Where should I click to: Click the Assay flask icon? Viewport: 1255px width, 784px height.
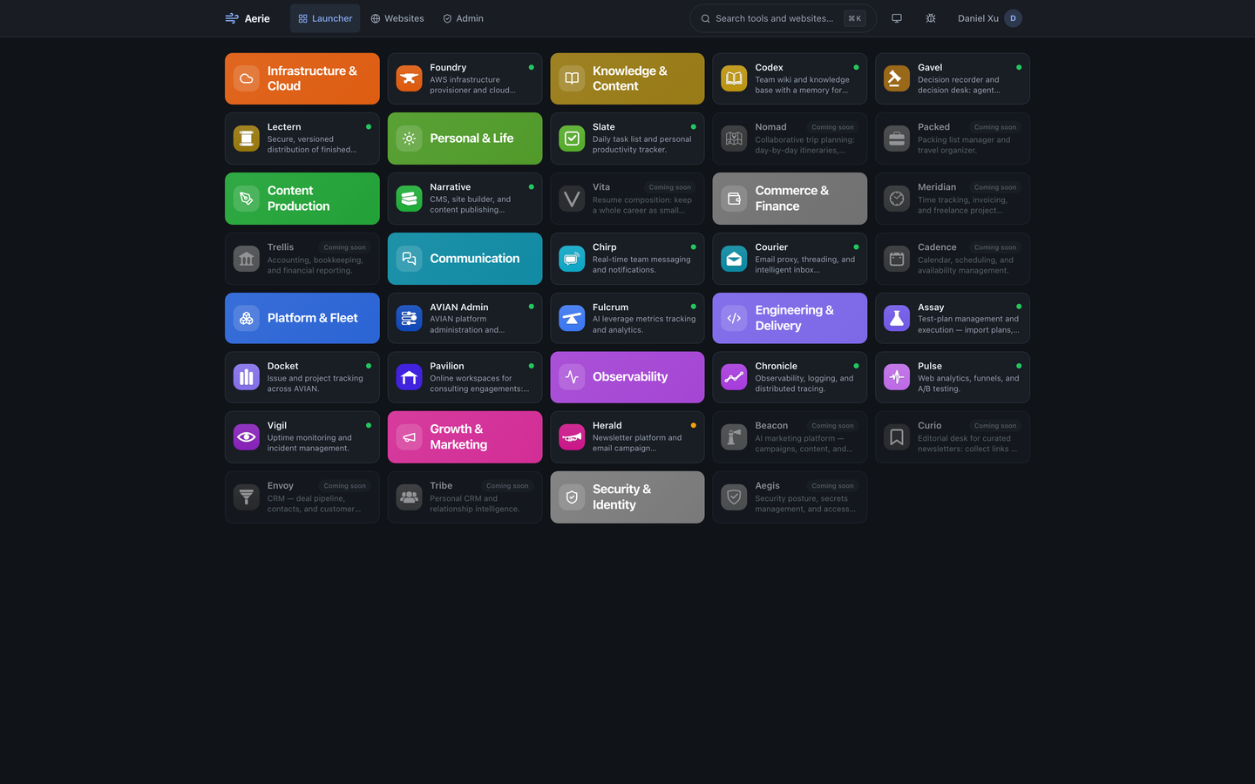897,318
